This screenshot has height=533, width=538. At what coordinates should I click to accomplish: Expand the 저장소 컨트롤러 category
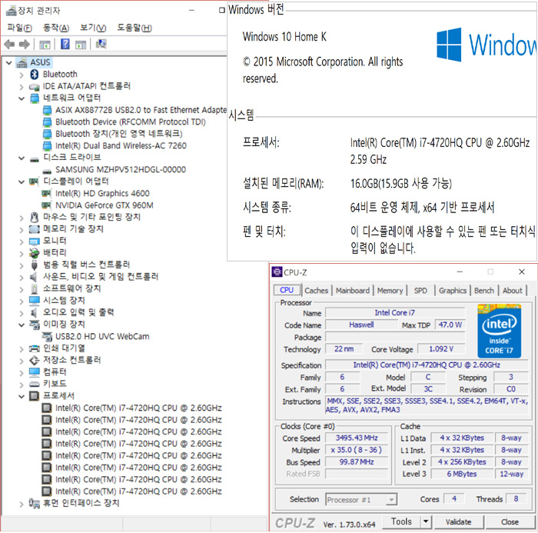tap(22, 361)
